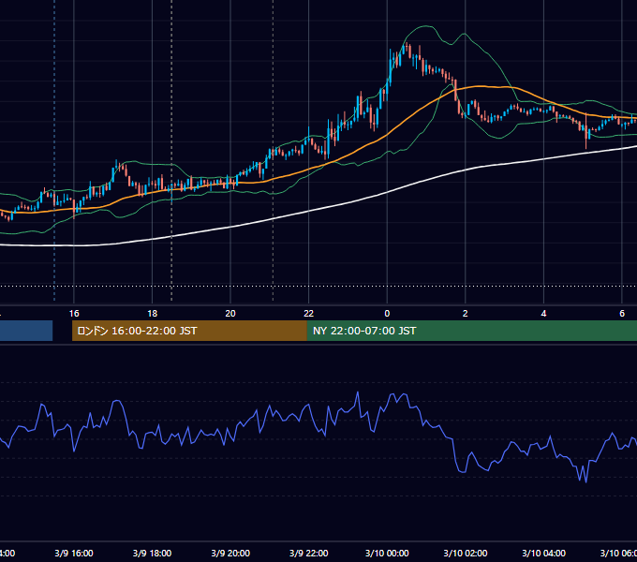The image size is (637, 562).
Task: Click the hour label '16' under the price chart
Action: coord(74,314)
